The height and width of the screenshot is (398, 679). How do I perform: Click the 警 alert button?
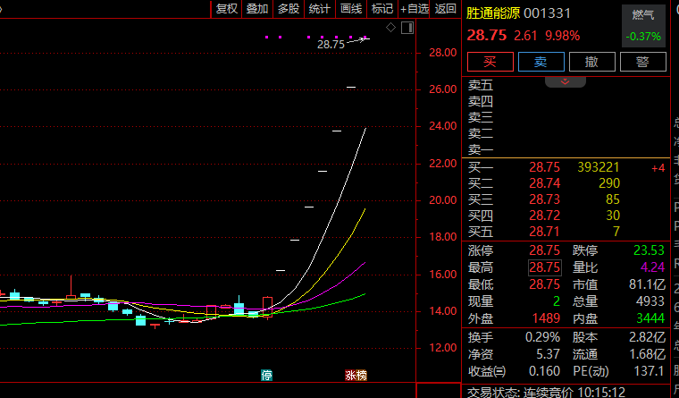pos(641,62)
